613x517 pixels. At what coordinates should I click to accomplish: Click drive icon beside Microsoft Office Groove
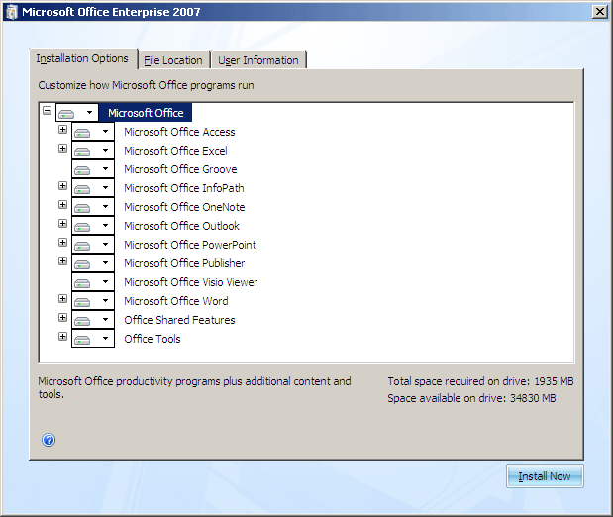pos(82,170)
